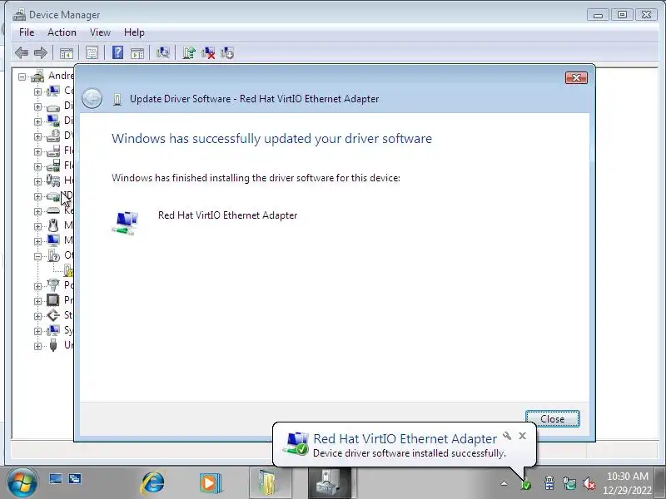Open Windows Media Player from the taskbar
Viewport: 666px width, 499px height.
click(211, 483)
